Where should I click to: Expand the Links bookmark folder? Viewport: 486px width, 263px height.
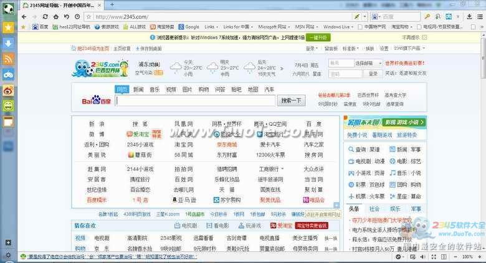coord(211,27)
